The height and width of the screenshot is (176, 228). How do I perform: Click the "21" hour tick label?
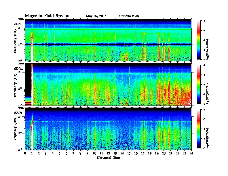[x=170, y=153]
